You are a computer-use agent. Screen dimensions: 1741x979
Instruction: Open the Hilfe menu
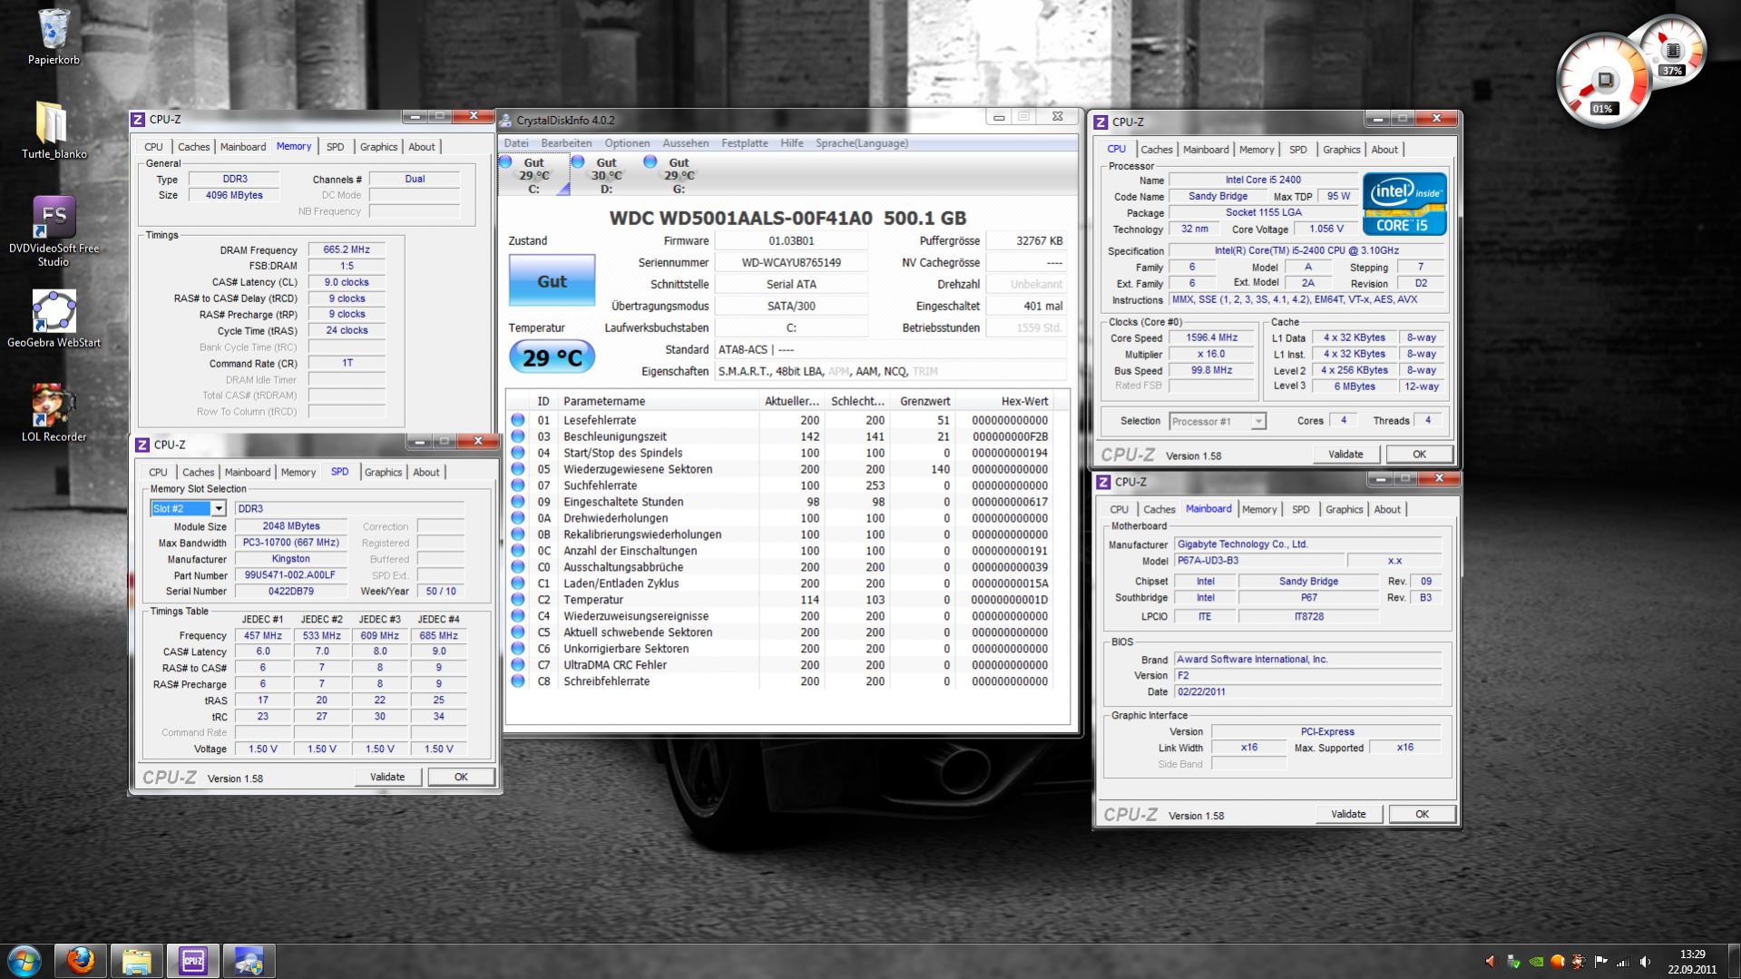[792, 143]
